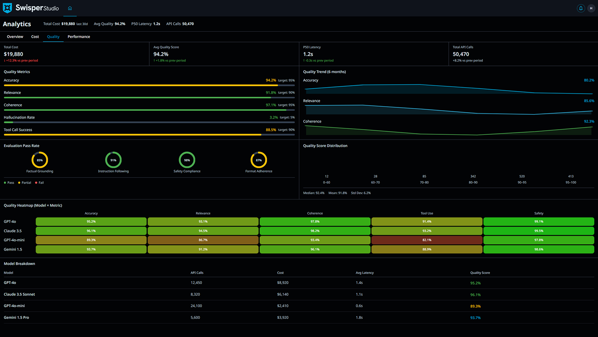Click the Format Adherence 87% donut

(259, 160)
